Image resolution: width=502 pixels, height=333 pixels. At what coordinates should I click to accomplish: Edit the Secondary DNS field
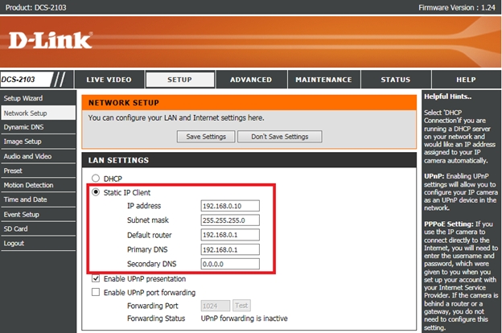(229, 264)
